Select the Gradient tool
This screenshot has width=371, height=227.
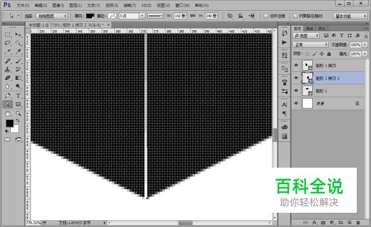18,78
